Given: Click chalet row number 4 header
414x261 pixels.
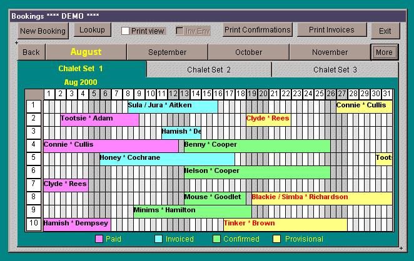Looking at the screenshot, I should [x=34, y=145].
